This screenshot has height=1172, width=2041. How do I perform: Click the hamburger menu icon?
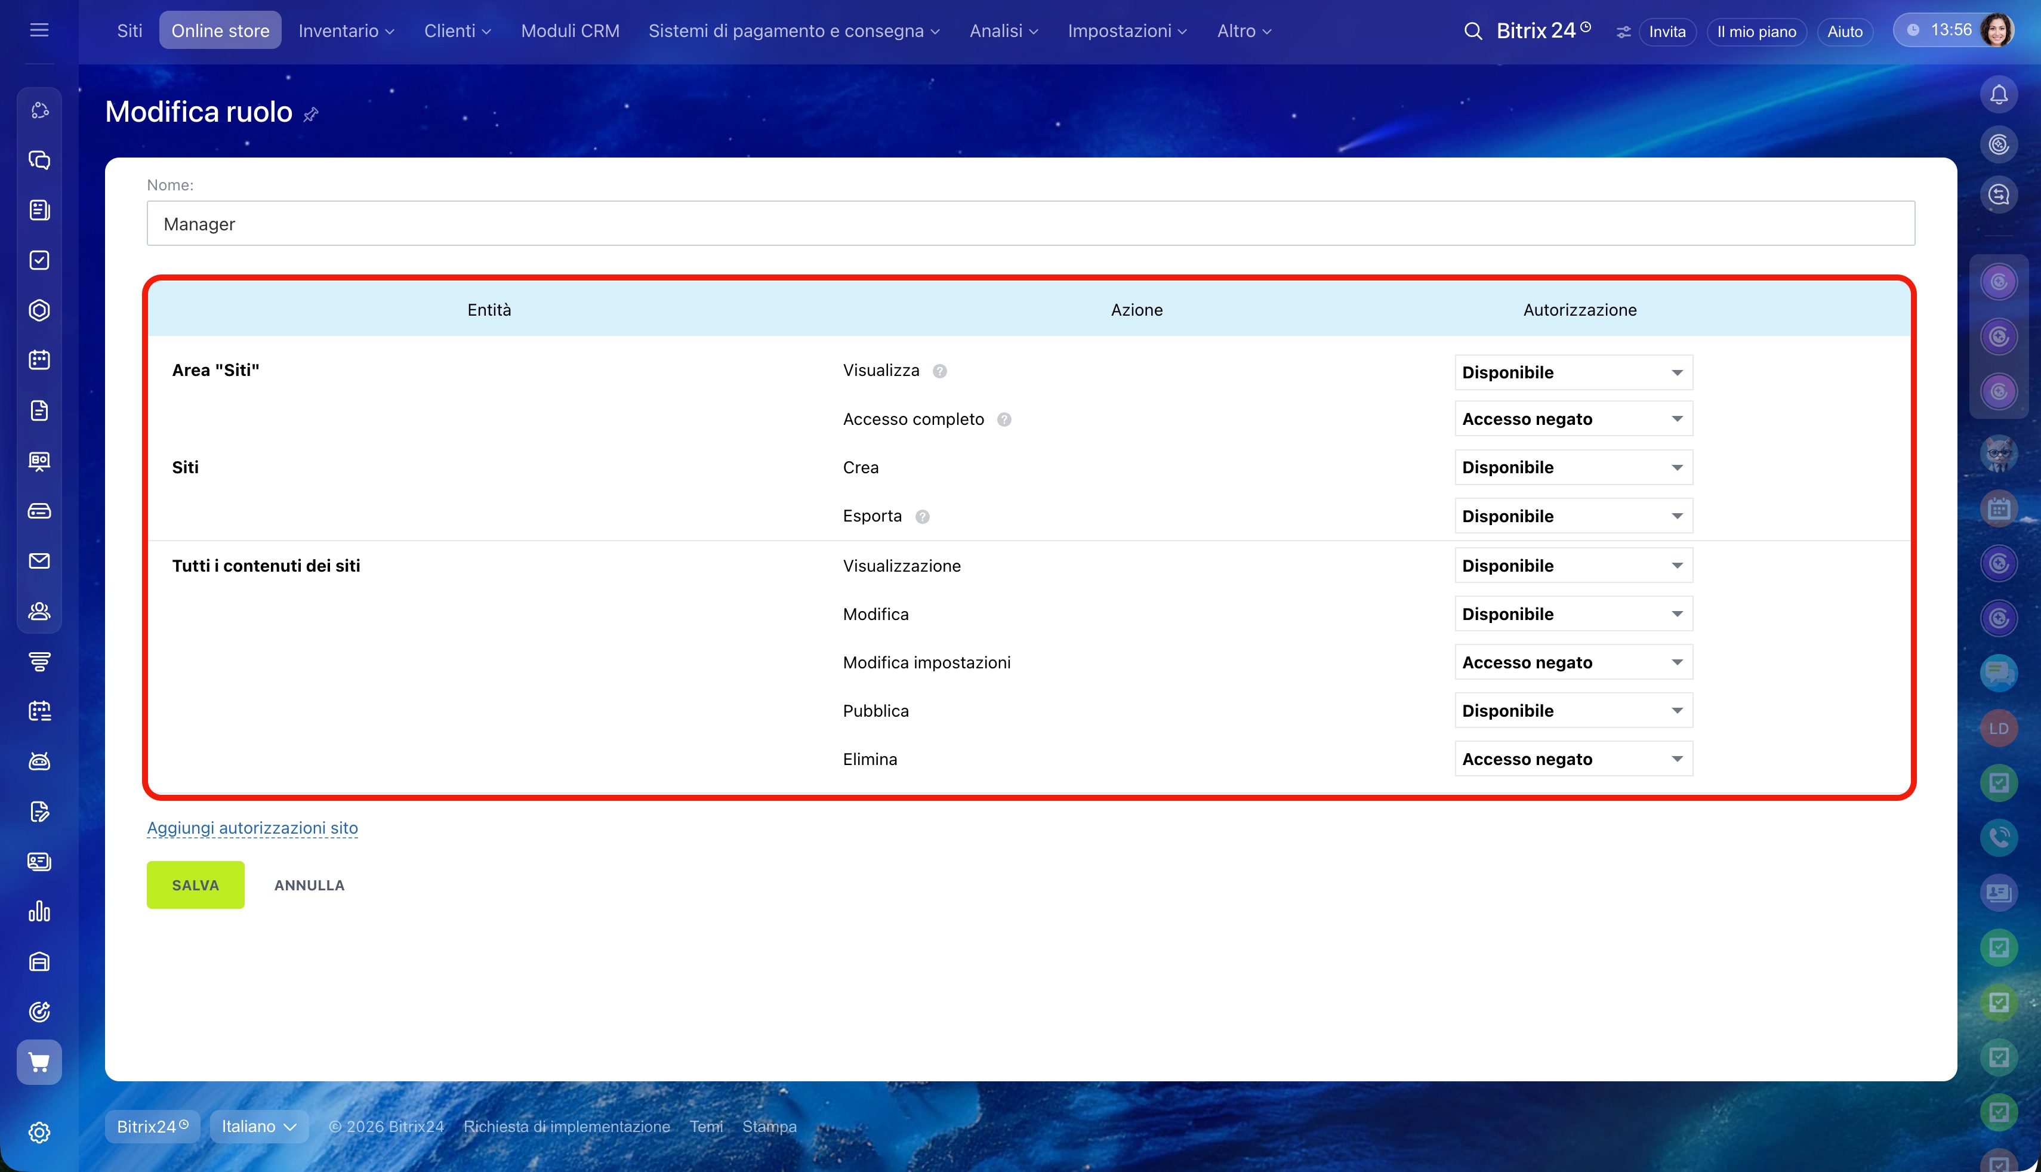(x=39, y=30)
